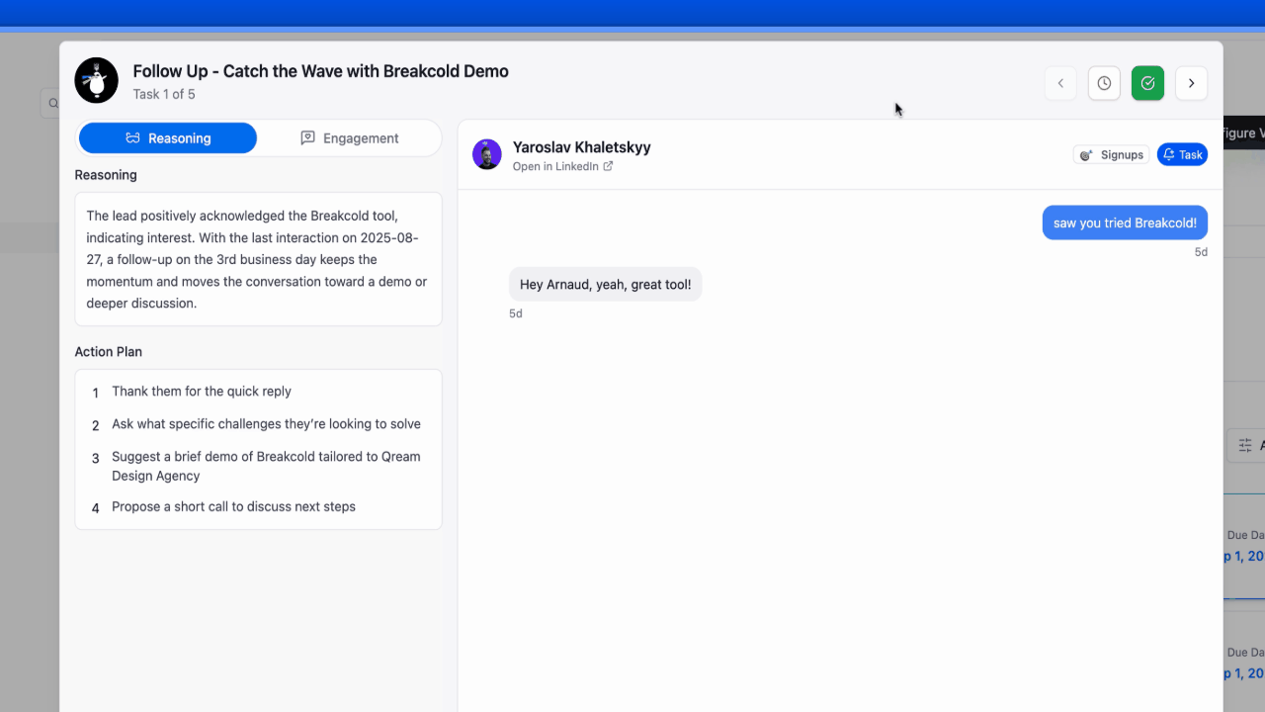1265x712 pixels.
Task: Click the Breakcold penguin logo avatar
Action: click(96, 80)
